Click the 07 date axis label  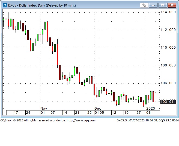pos(53,113)
